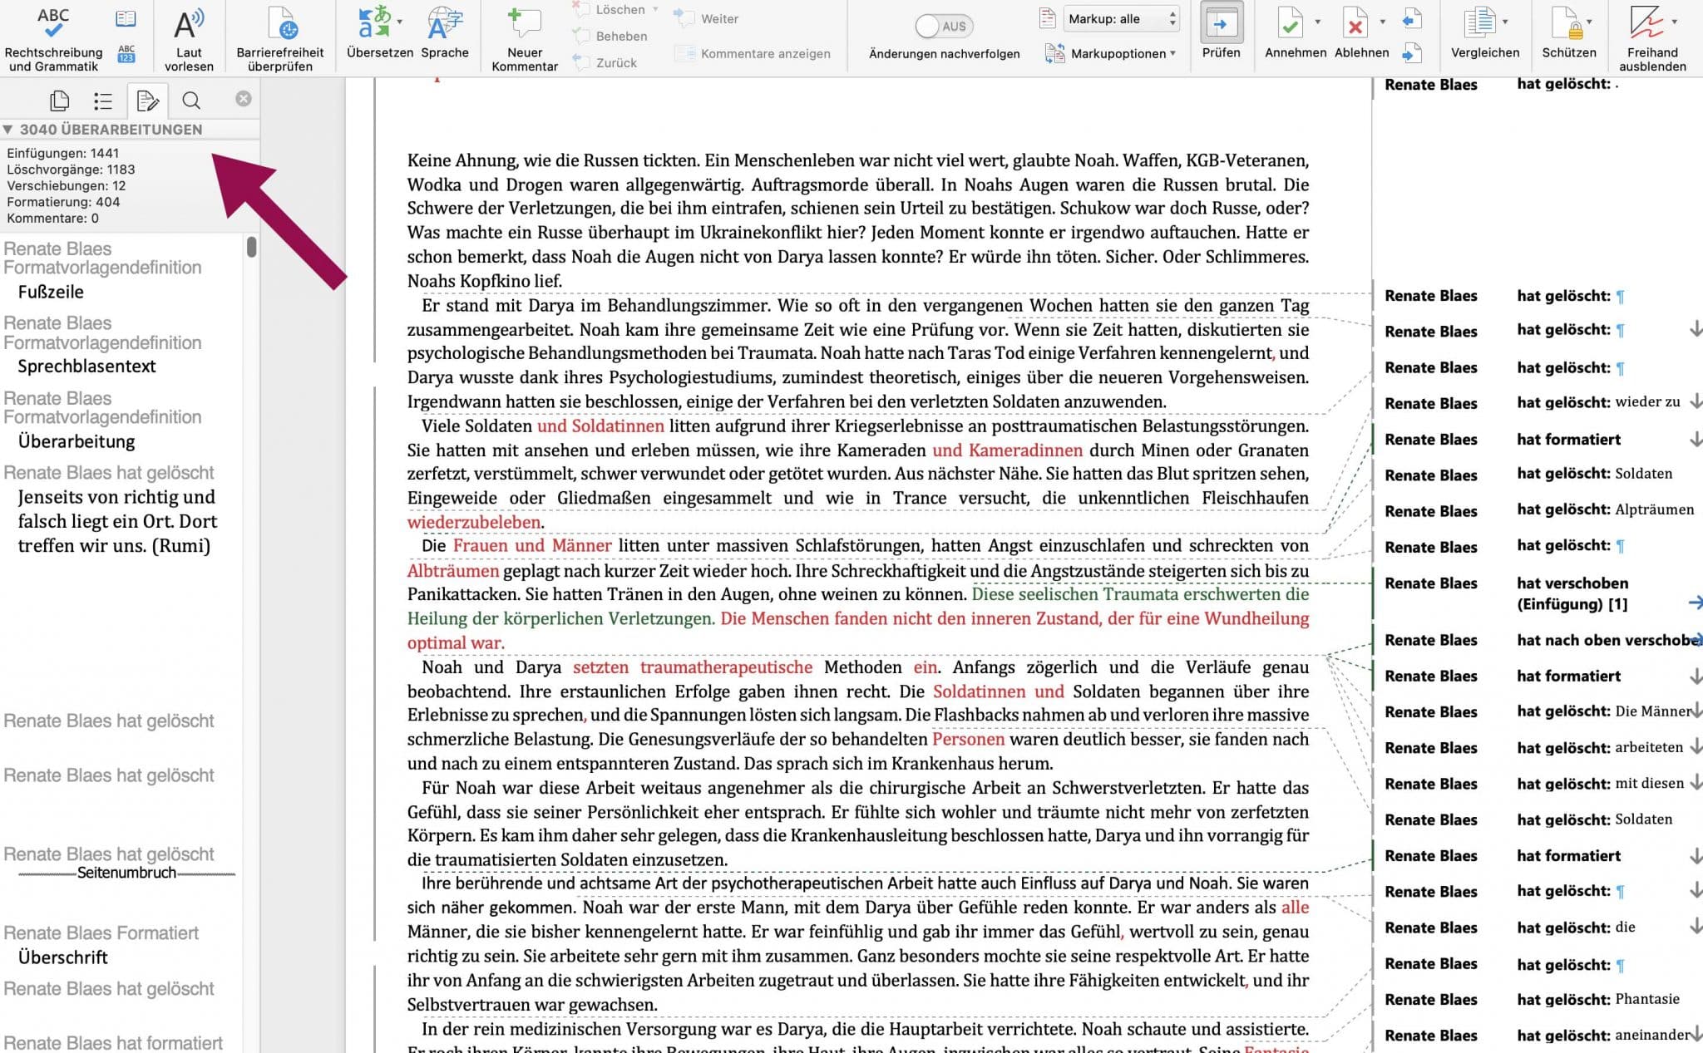
Task: Switch to the search tab in sidebar
Action: coord(191,101)
